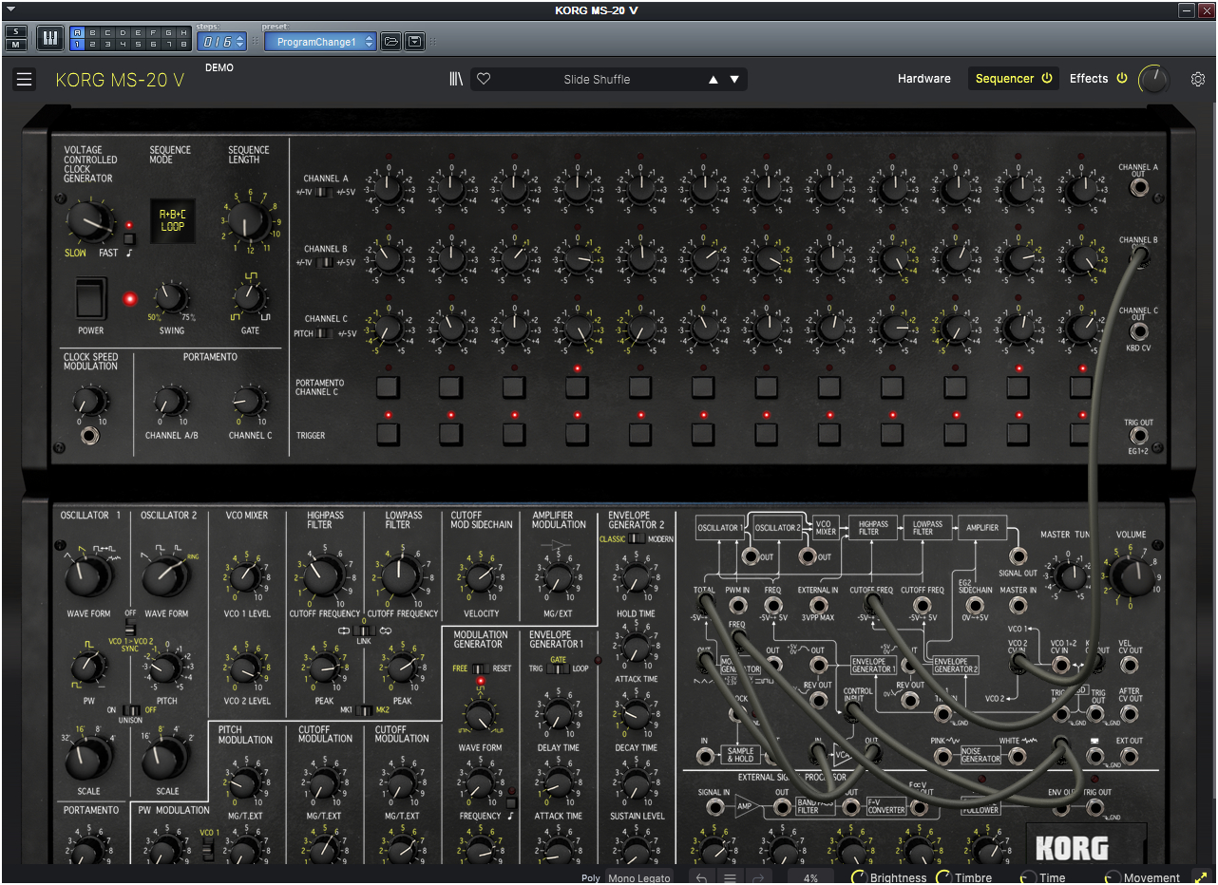Click the Oscillator 1 OUT jack
Screen dimensions: 1218x885
click(x=750, y=556)
